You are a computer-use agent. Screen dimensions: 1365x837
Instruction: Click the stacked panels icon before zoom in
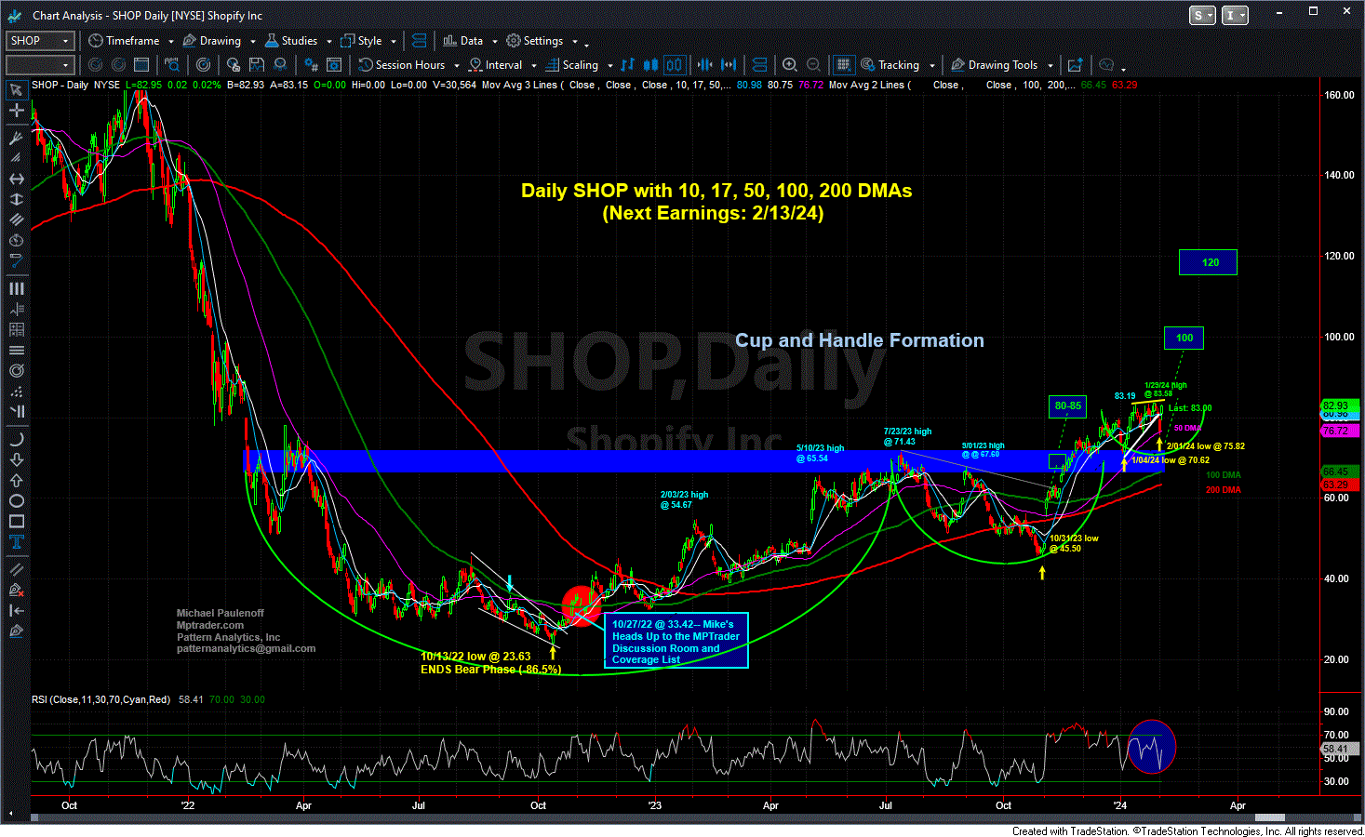click(759, 65)
